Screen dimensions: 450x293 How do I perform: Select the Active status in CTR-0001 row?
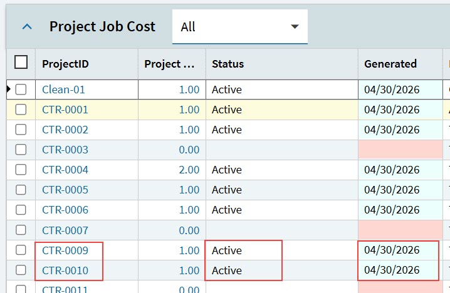click(x=227, y=110)
